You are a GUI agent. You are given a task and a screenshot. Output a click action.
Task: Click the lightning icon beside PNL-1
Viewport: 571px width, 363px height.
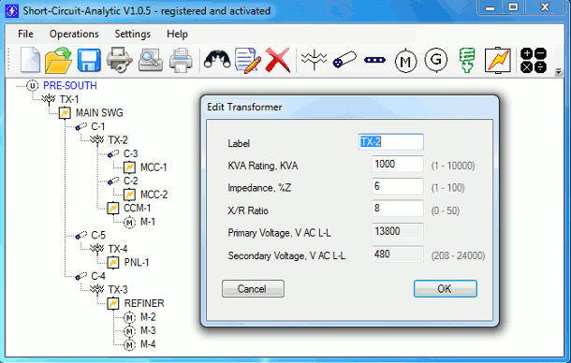click(x=113, y=263)
